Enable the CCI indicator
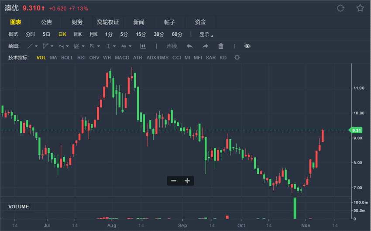 176,58
